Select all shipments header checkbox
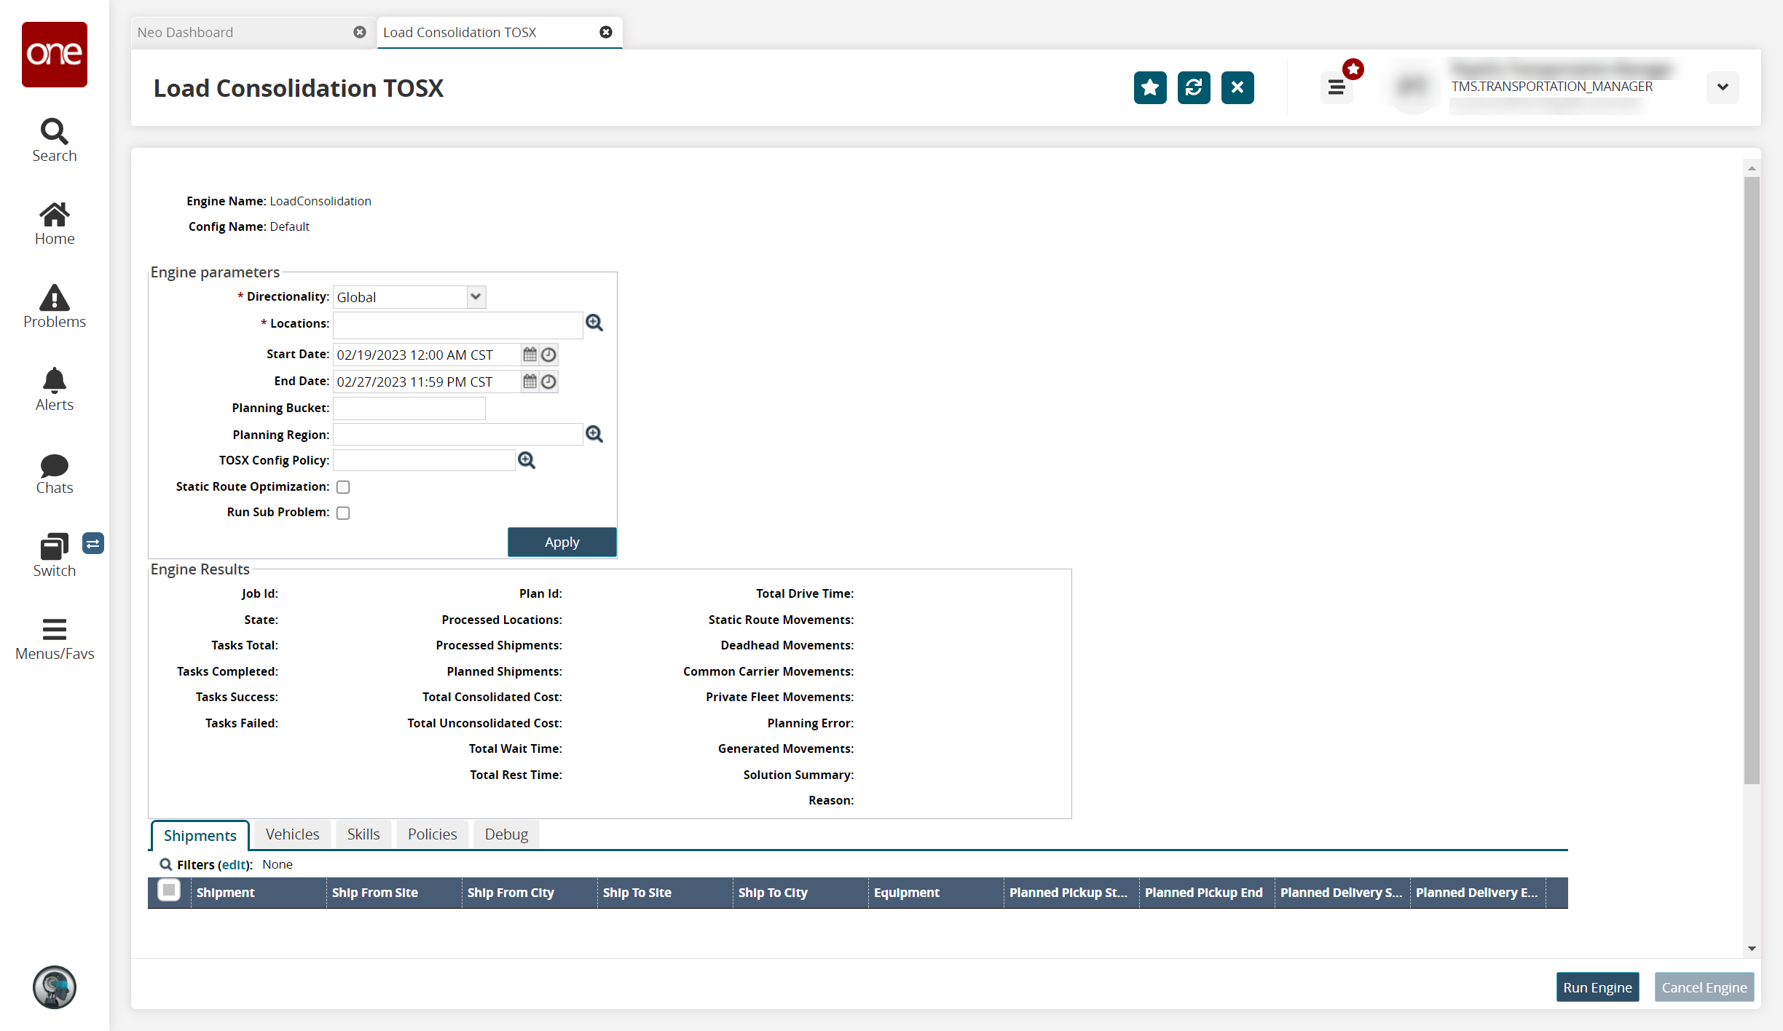The width and height of the screenshot is (1783, 1031). click(x=169, y=891)
